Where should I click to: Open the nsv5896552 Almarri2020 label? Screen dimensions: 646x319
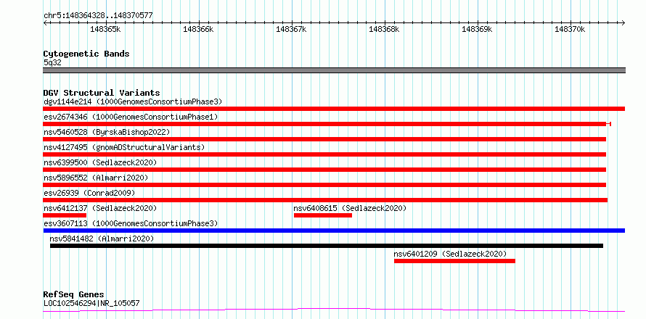pyautogui.click(x=96, y=178)
